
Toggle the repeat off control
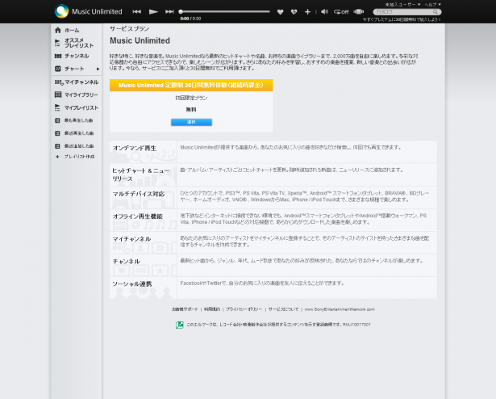click(341, 12)
